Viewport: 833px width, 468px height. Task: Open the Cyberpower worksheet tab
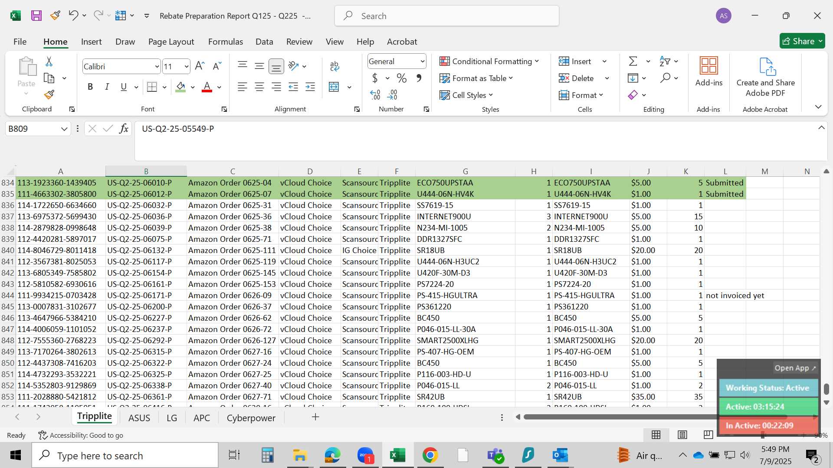coord(251,418)
